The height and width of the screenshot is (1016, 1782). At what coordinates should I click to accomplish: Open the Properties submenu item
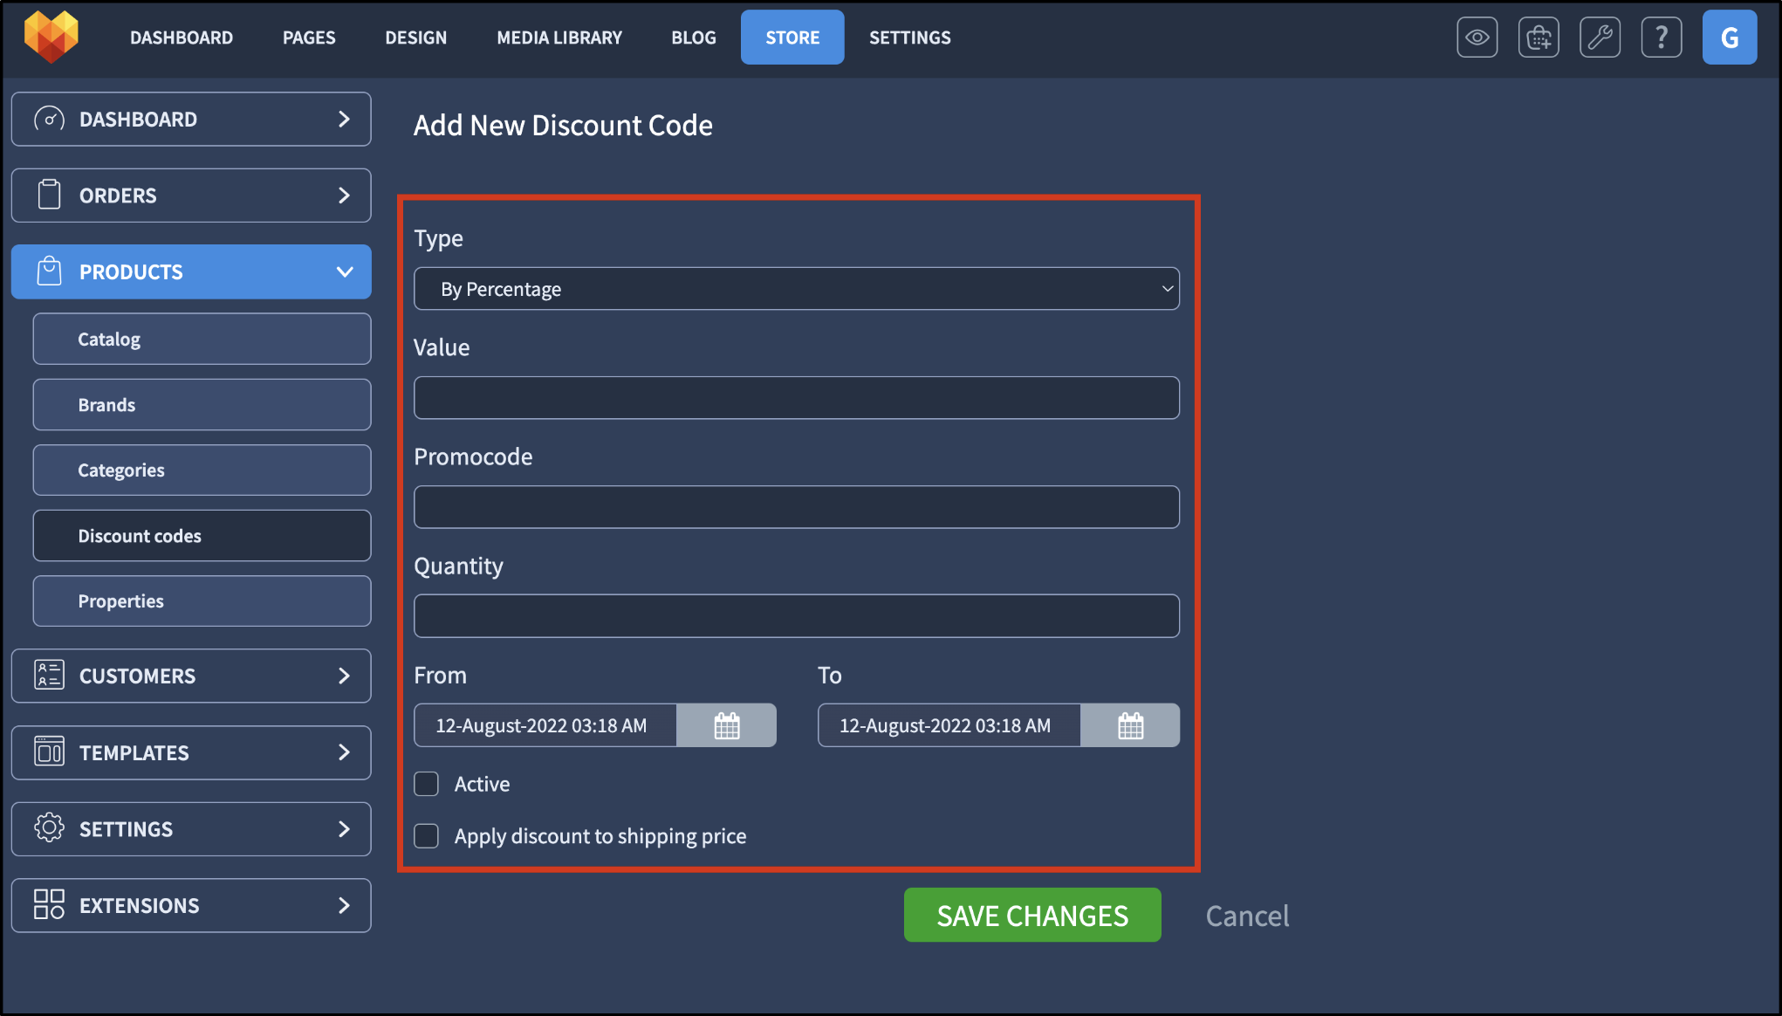[x=202, y=601]
